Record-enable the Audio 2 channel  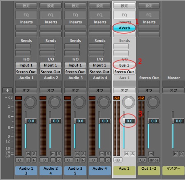[x=59, y=160]
